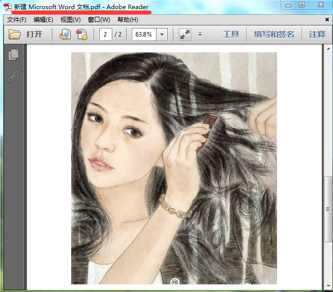Viewport: 333px width, 292px height.
Task: Open the 注释 (Comment) pane
Action: coord(317,35)
